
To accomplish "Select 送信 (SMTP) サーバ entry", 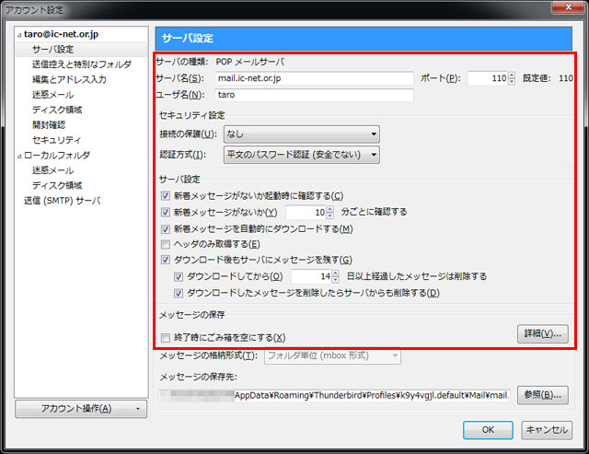I will tap(62, 200).
